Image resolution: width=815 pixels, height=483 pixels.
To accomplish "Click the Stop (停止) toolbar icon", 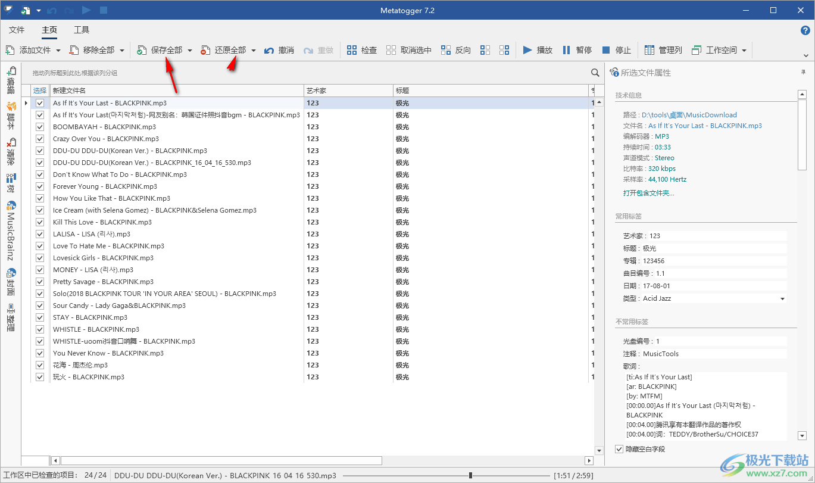I will tap(606, 50).
